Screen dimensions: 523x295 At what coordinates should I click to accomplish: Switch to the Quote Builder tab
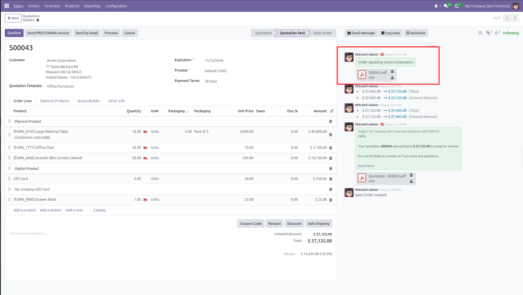[89, 101]
